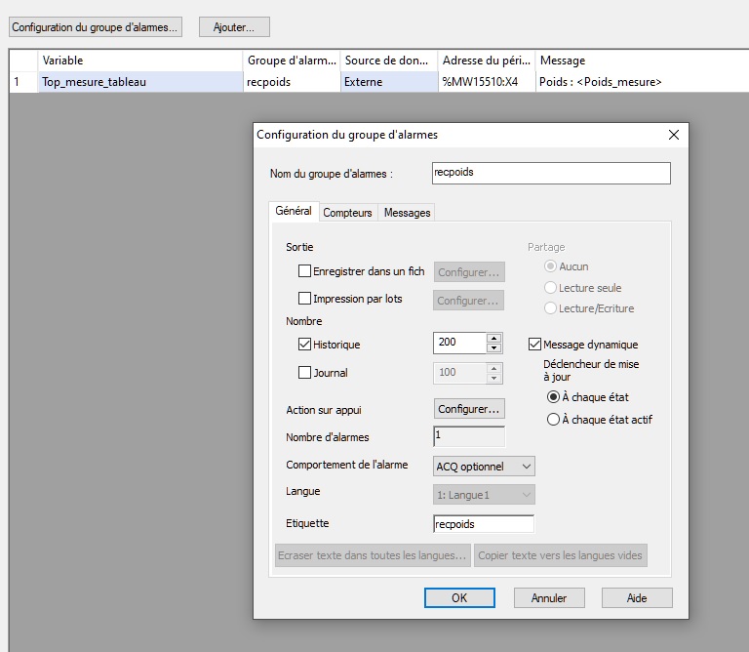Open help with the Aide button
This screenshot has height=652, width=749.
click(637, 597)
